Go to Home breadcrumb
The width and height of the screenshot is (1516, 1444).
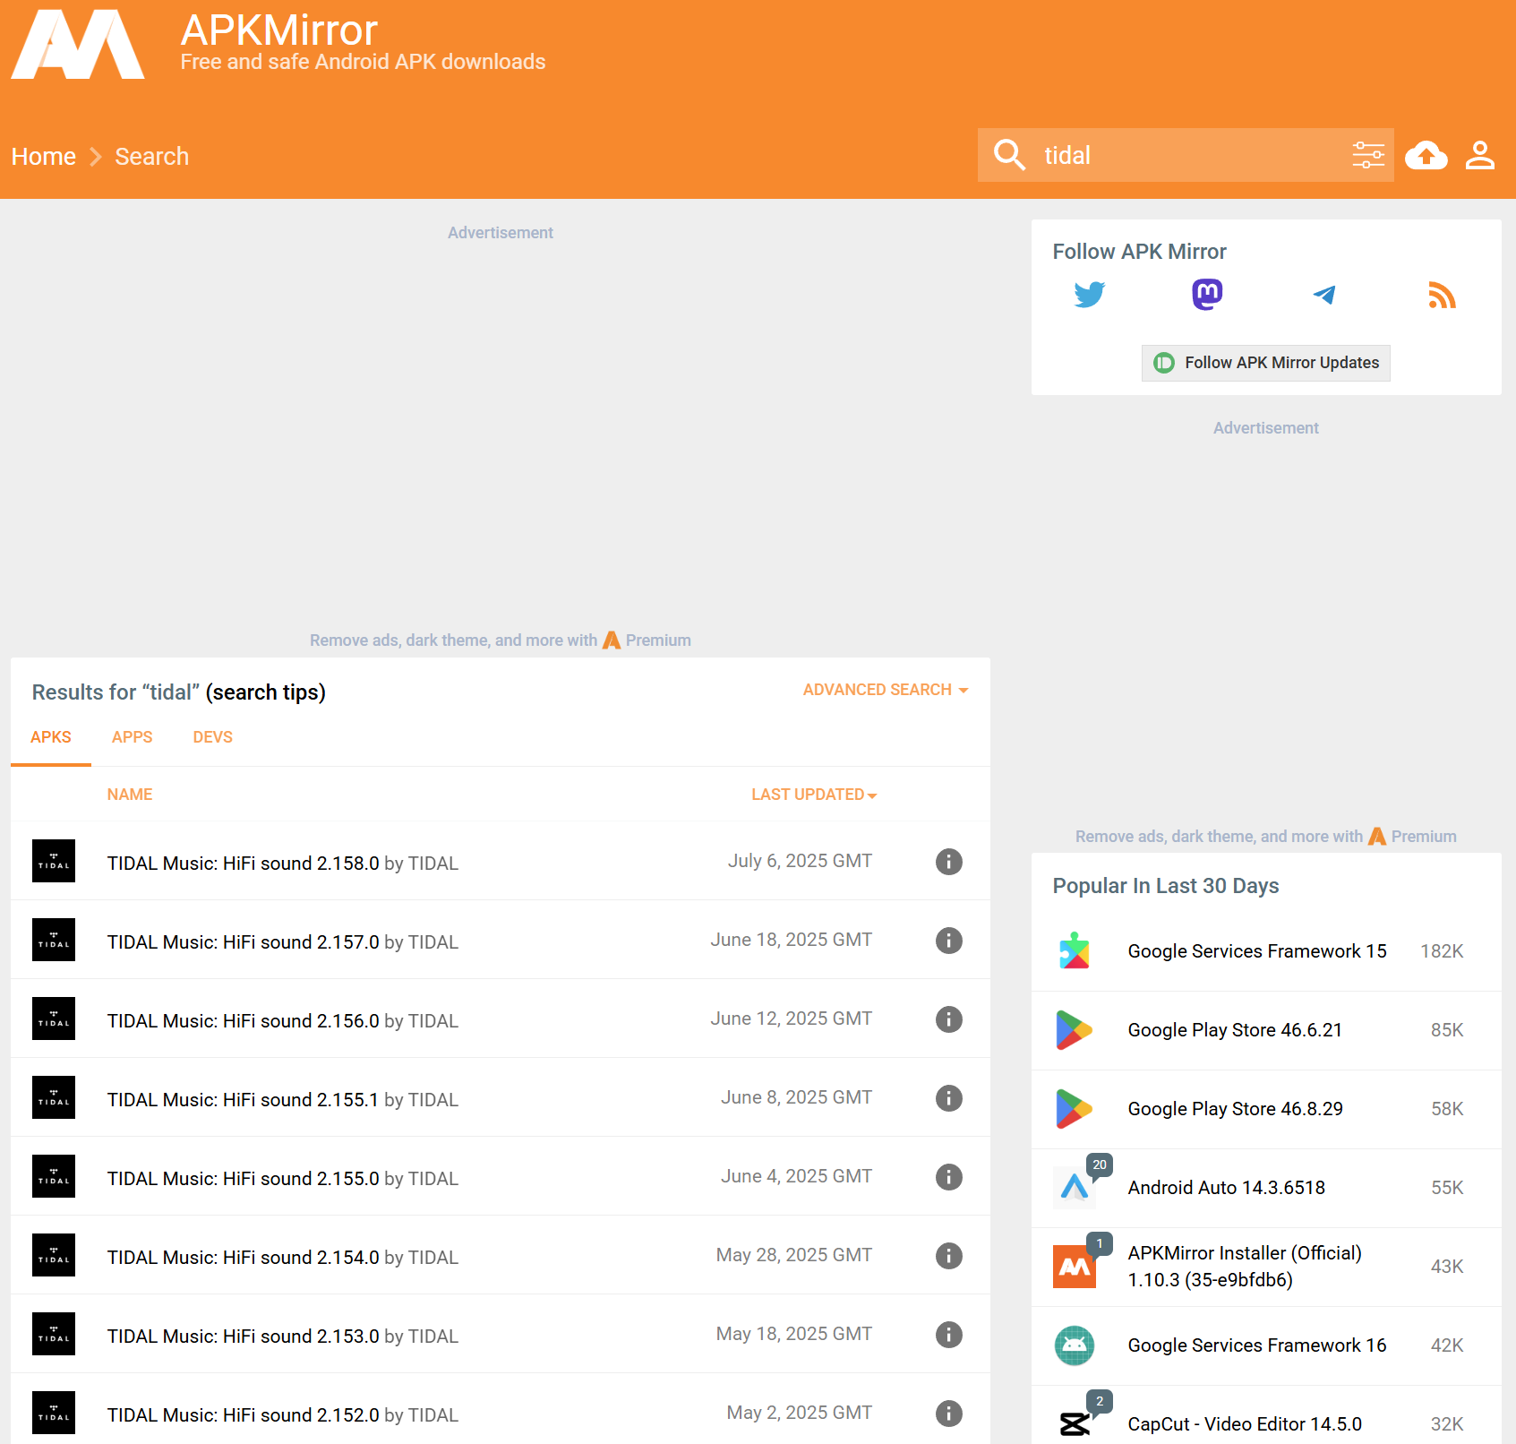click(x=44, y=157)
